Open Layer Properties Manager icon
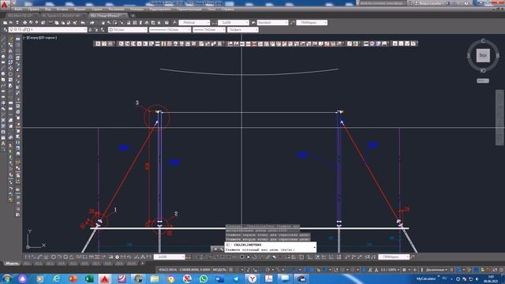Viewport: 505px width, 284px height. tap(6, 30)
